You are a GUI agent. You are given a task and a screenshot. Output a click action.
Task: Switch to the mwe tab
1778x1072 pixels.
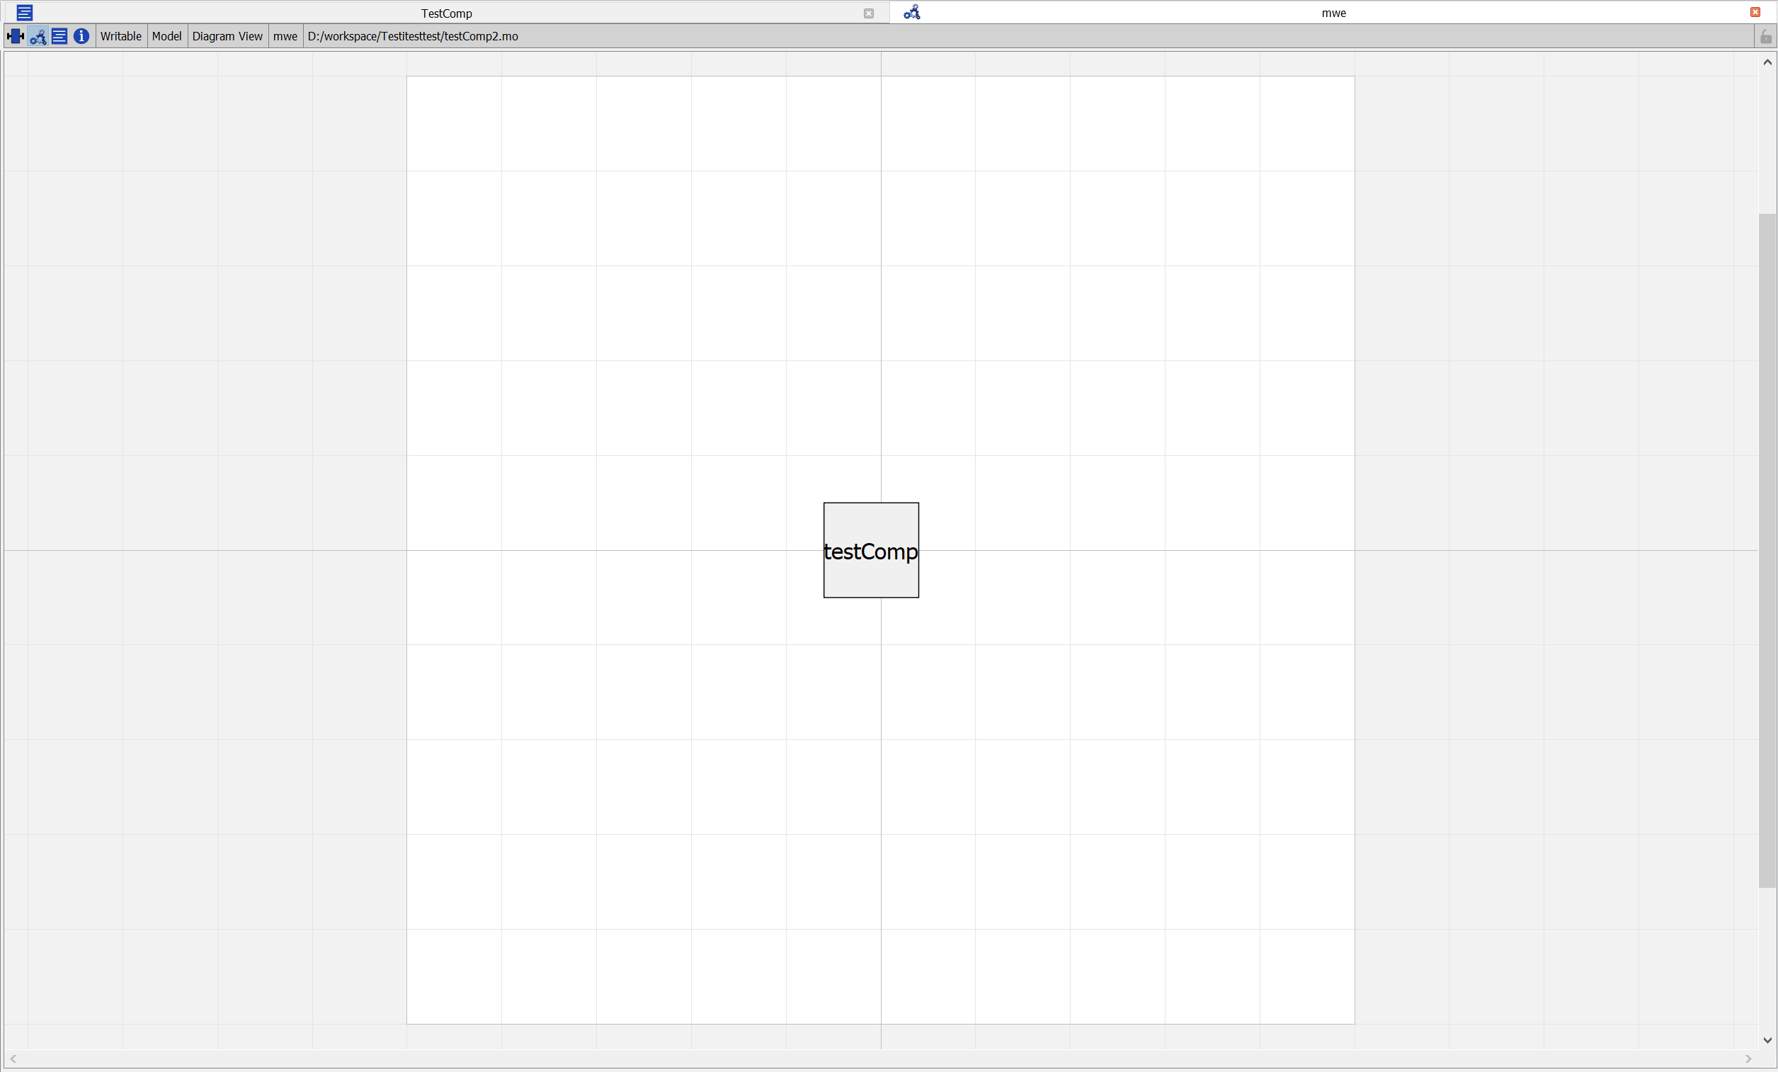pyautogui.click(x=1333, y=13)
